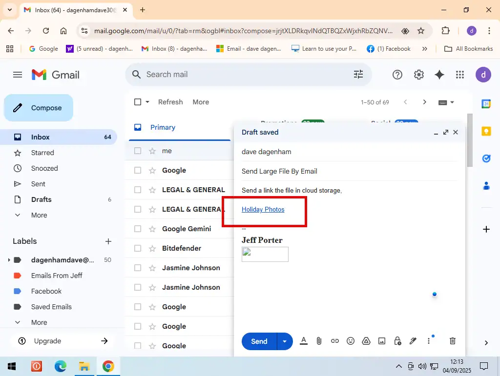This screenshot has height=376, width=500.
Task: Open the emoji picker in compose toolbar
Action: (350, 341)
